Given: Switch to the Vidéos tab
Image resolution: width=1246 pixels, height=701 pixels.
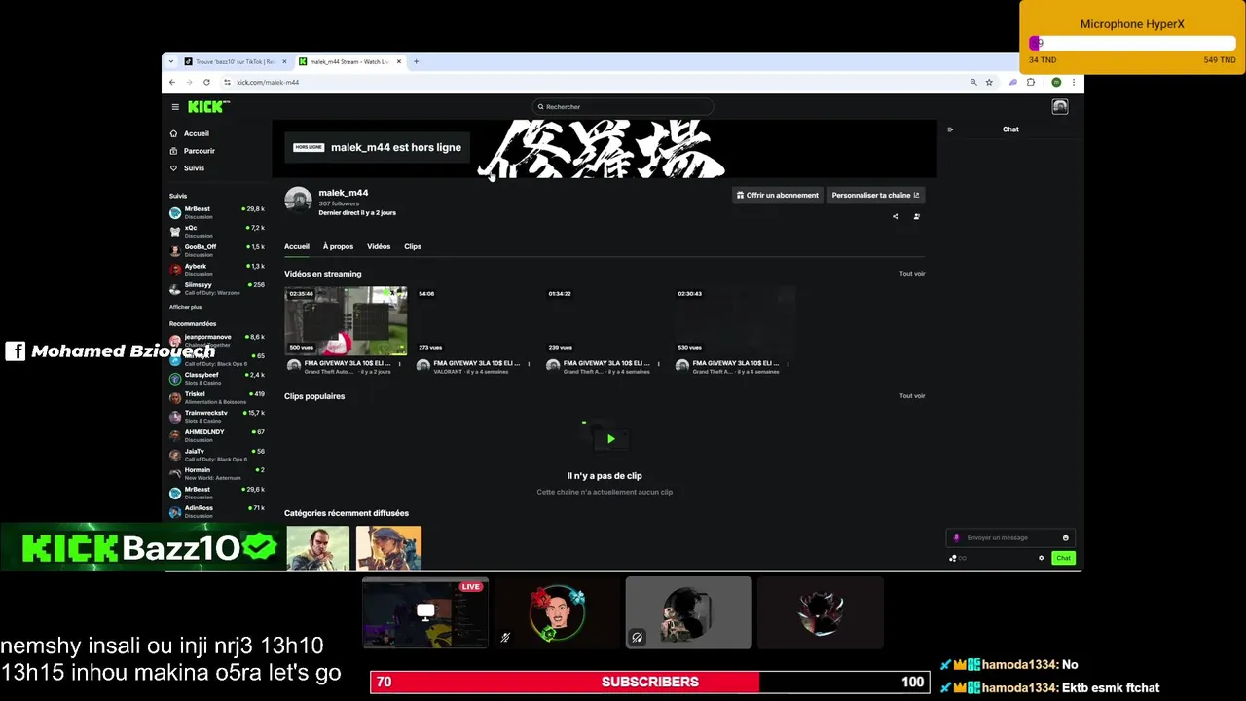Looking at the screenshot, I should [x=379, y=246].
